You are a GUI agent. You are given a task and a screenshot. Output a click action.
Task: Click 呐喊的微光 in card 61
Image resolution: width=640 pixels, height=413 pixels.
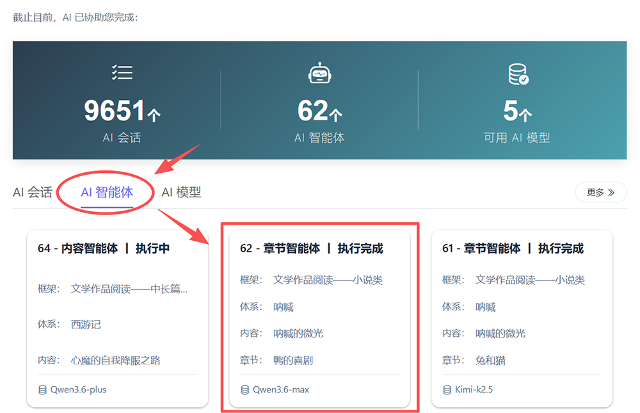click(500, 334)
